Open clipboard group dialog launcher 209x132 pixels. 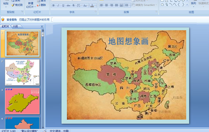tap(22, 12)
